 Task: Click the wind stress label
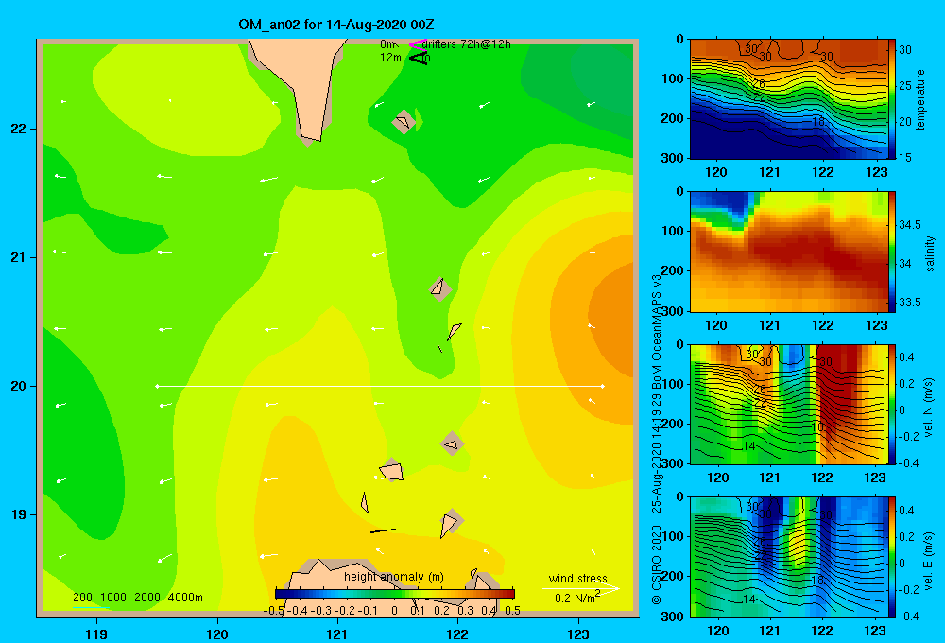click(577, 578)
